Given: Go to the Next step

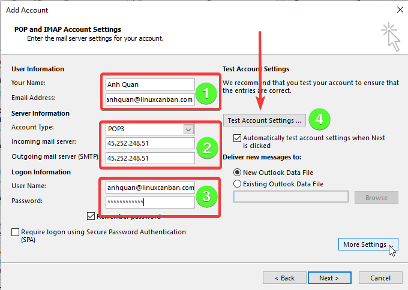Looking at the screenshot, I should coord(329,278).
